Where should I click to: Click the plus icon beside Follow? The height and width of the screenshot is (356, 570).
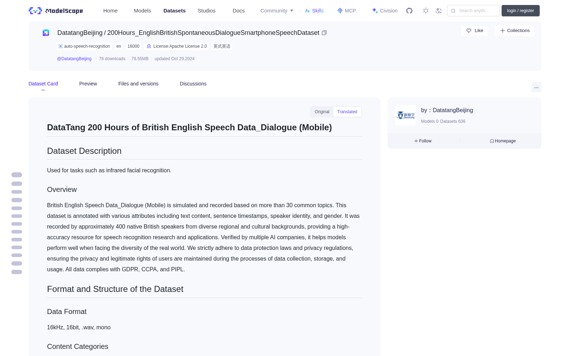point(416,141)
